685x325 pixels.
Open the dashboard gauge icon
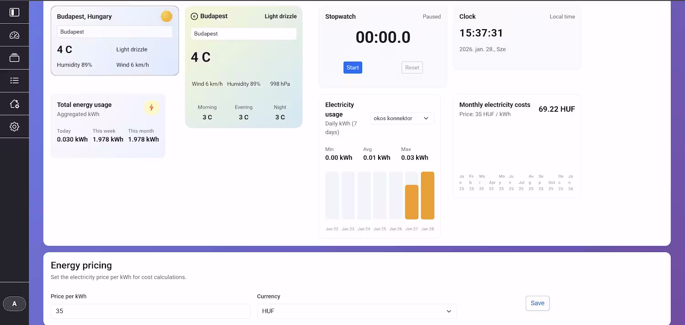(15, 35)
